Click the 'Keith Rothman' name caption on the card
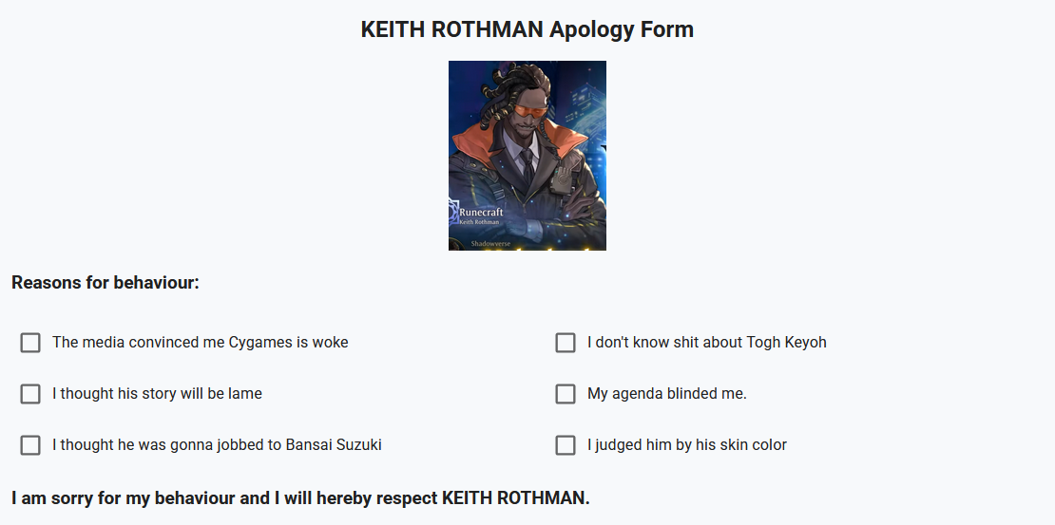 point(479,223)
